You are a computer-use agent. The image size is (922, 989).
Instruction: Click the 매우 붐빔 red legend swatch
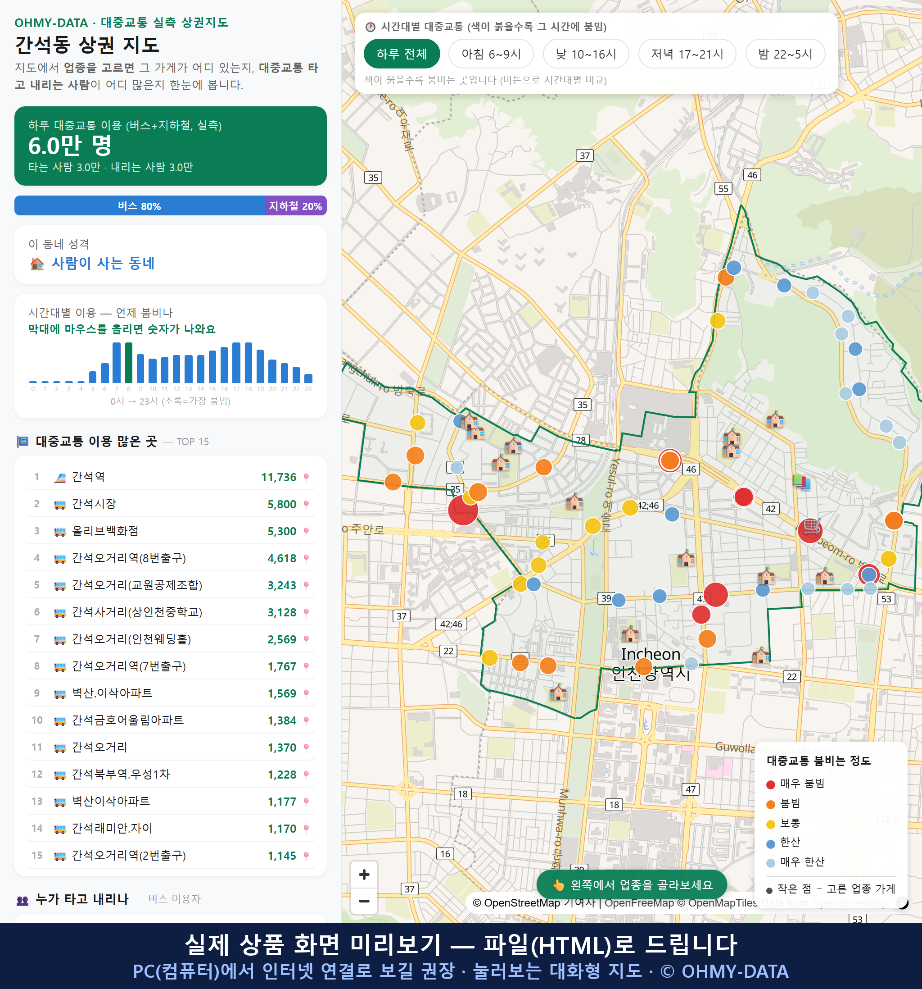coord(771,784)
